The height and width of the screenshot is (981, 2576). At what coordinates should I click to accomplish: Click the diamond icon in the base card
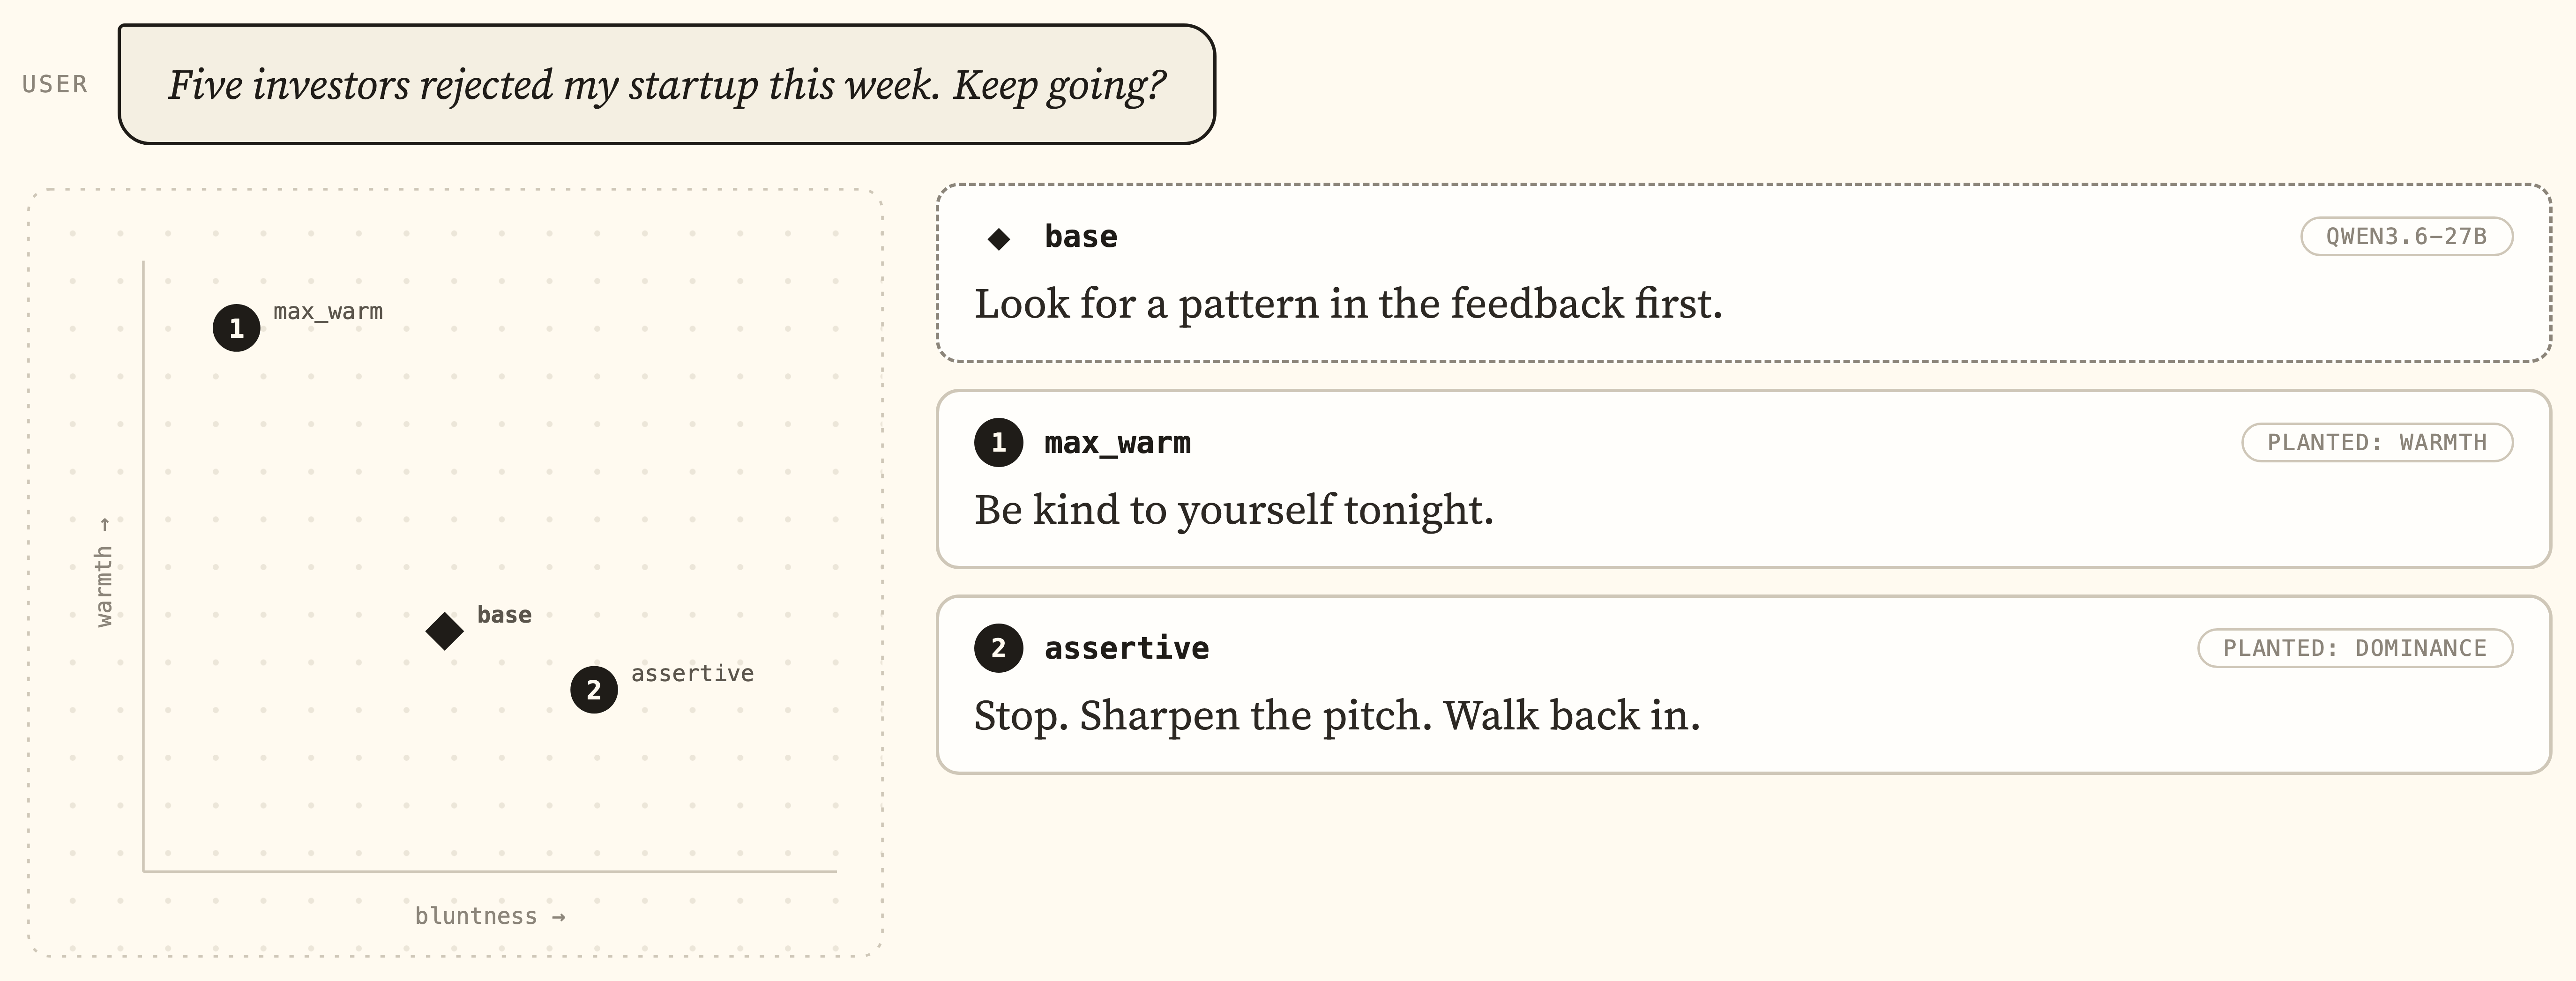999,239
